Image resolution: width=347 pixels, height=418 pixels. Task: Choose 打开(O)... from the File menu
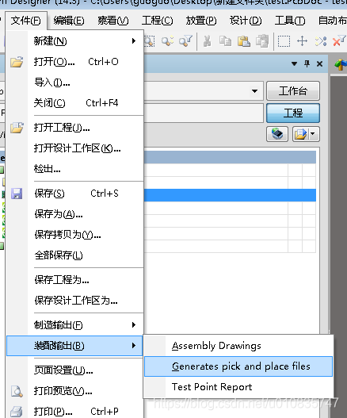(x=74, y=62)
